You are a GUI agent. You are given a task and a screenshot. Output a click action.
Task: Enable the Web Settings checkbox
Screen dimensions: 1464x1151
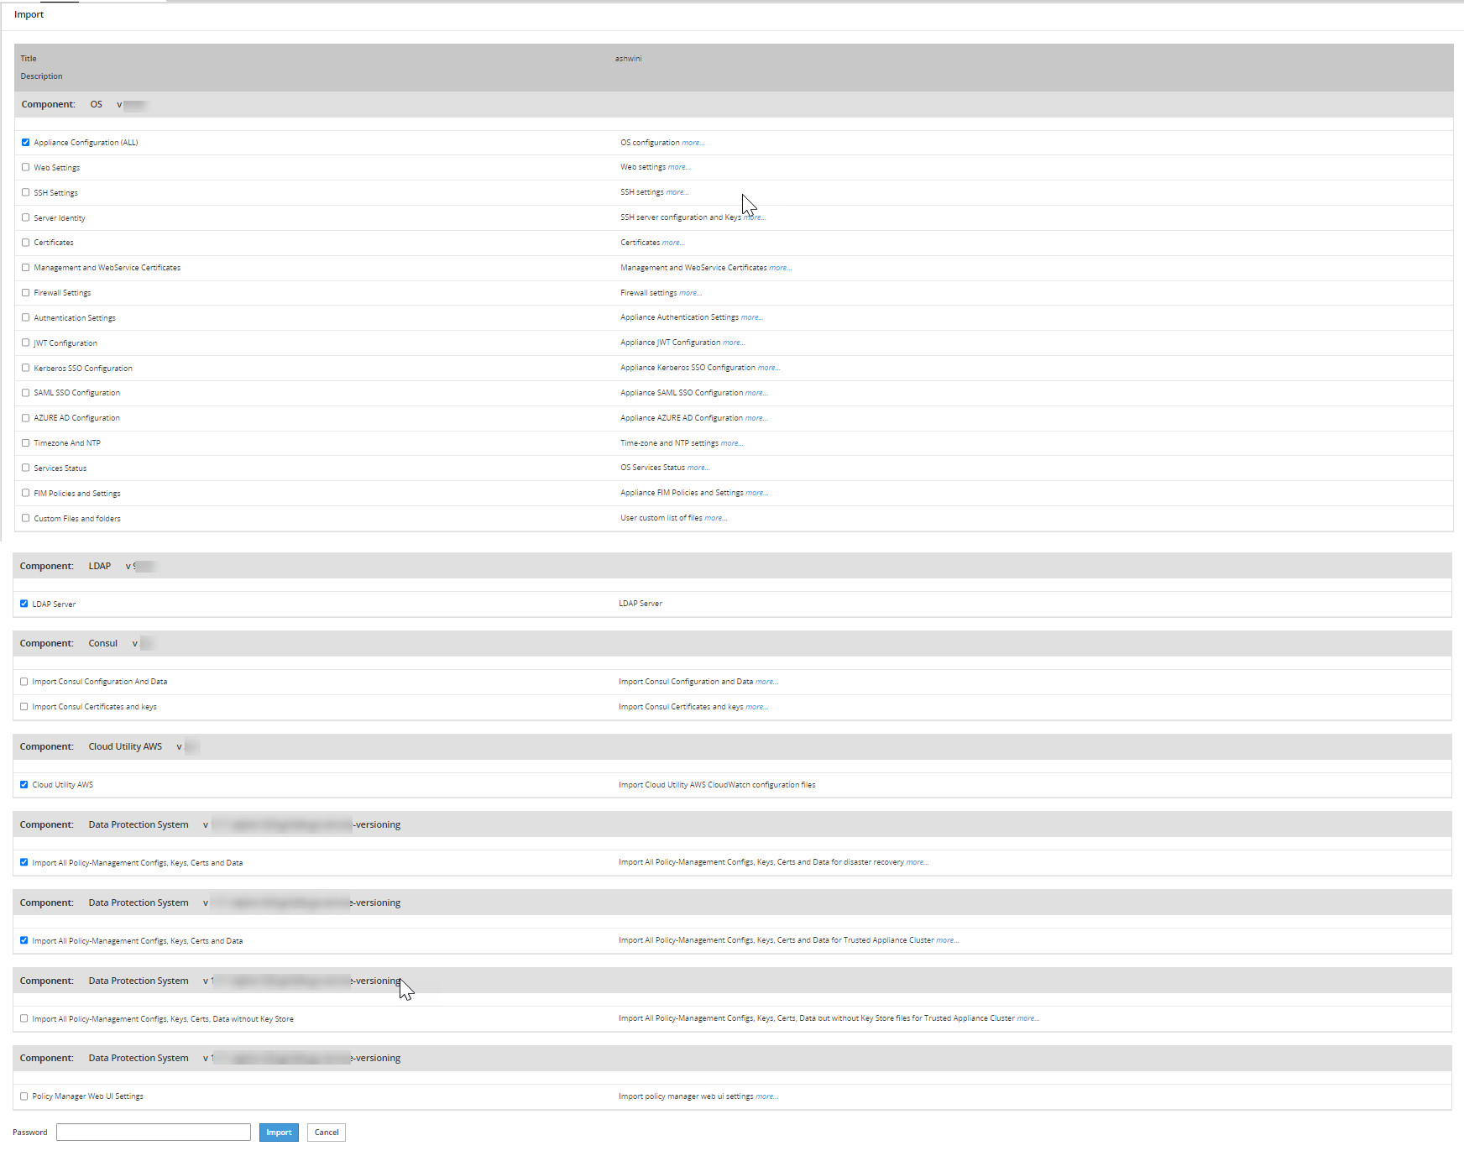[25, 167]
